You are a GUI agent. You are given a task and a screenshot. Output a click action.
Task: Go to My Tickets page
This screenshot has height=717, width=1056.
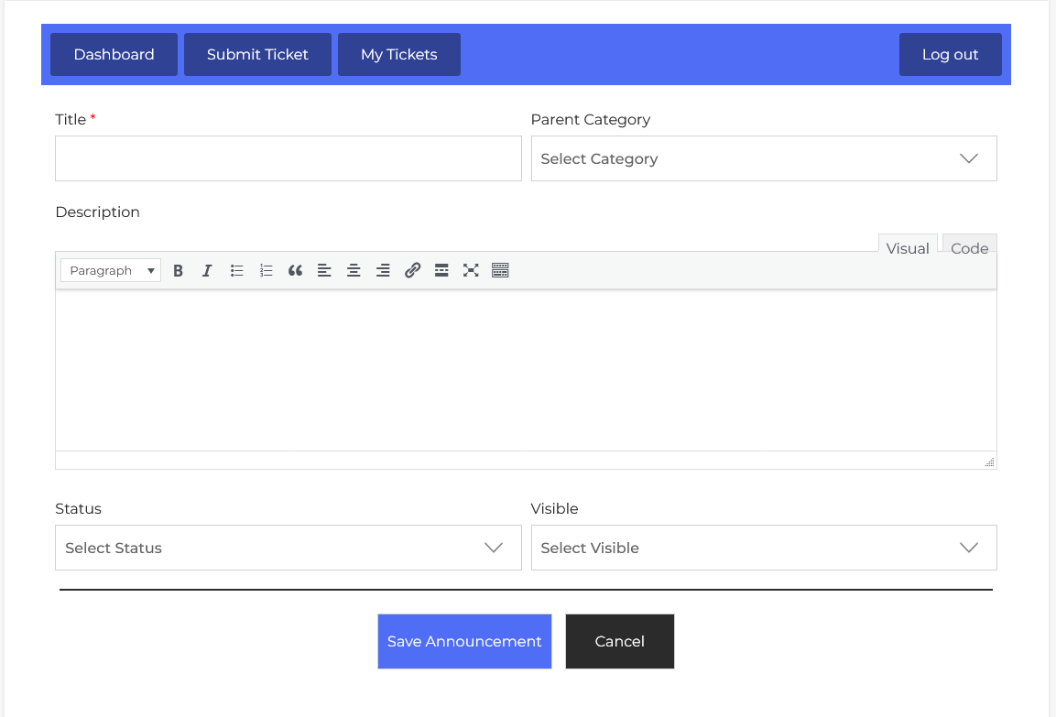398,54
